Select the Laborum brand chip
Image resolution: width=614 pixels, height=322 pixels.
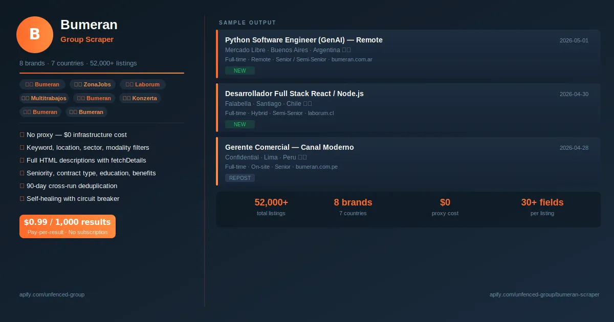coord(143,84)
